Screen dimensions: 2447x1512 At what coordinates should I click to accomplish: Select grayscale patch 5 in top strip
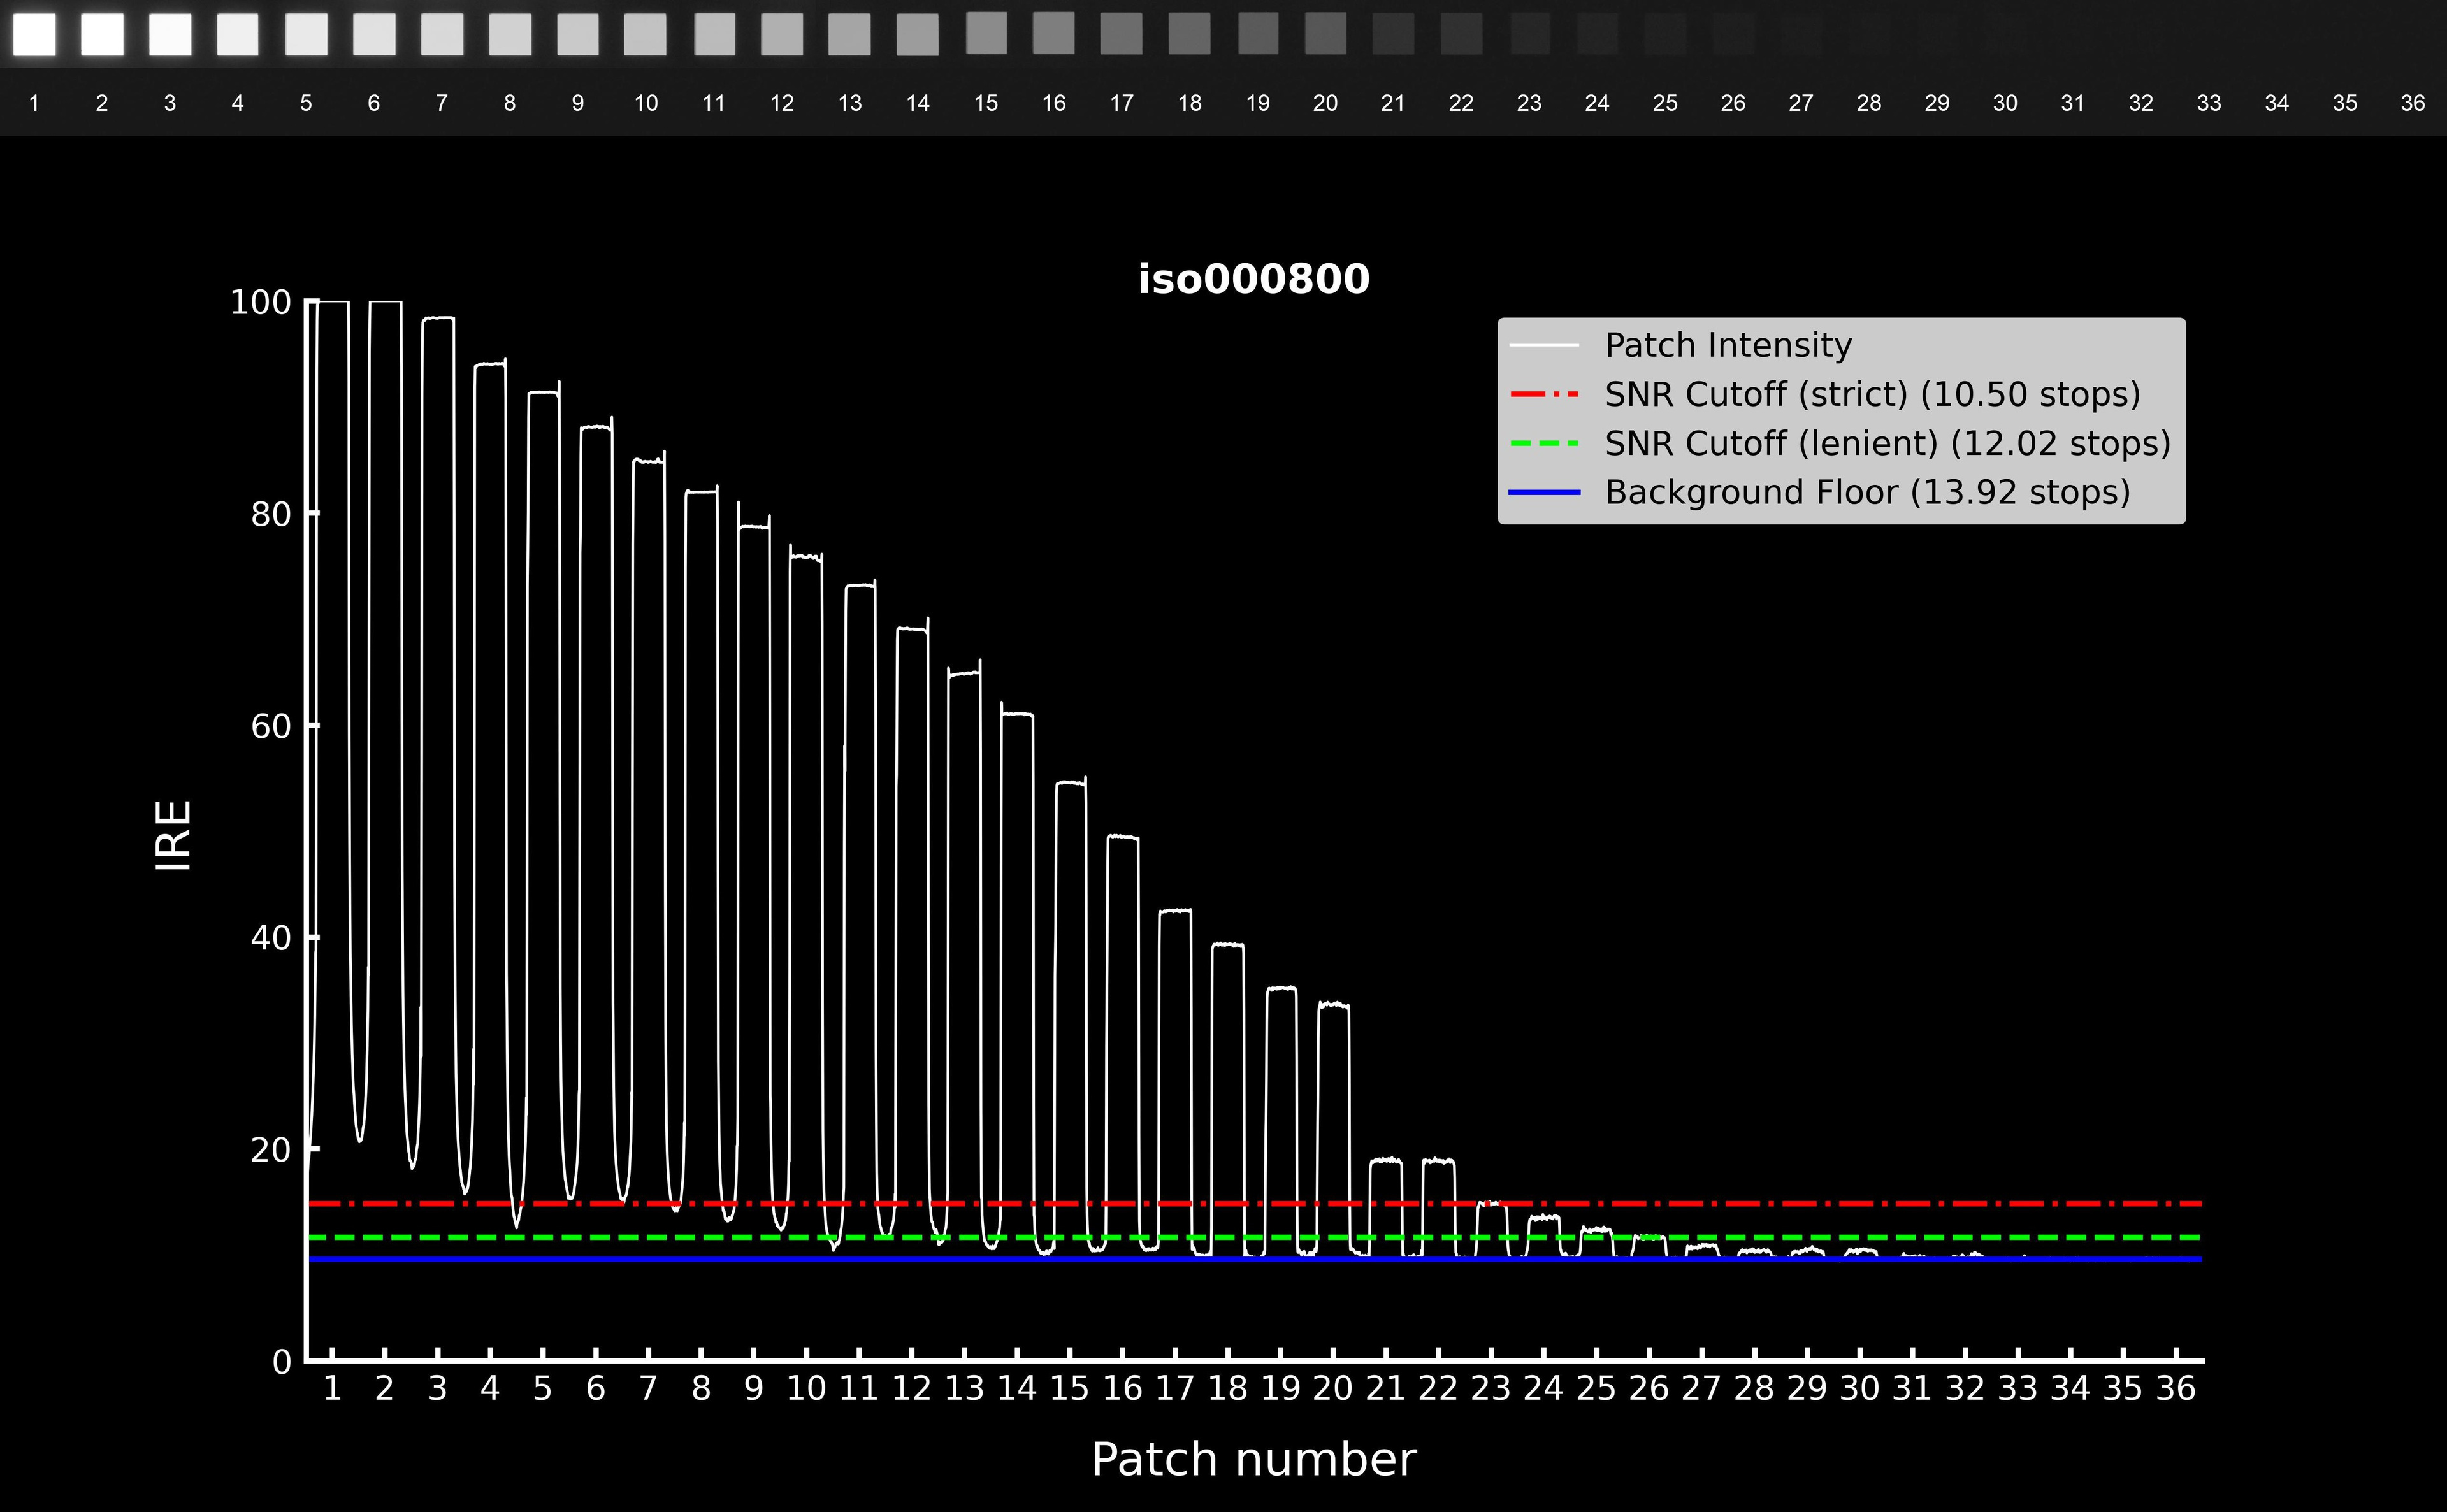(x=306, y=34)
